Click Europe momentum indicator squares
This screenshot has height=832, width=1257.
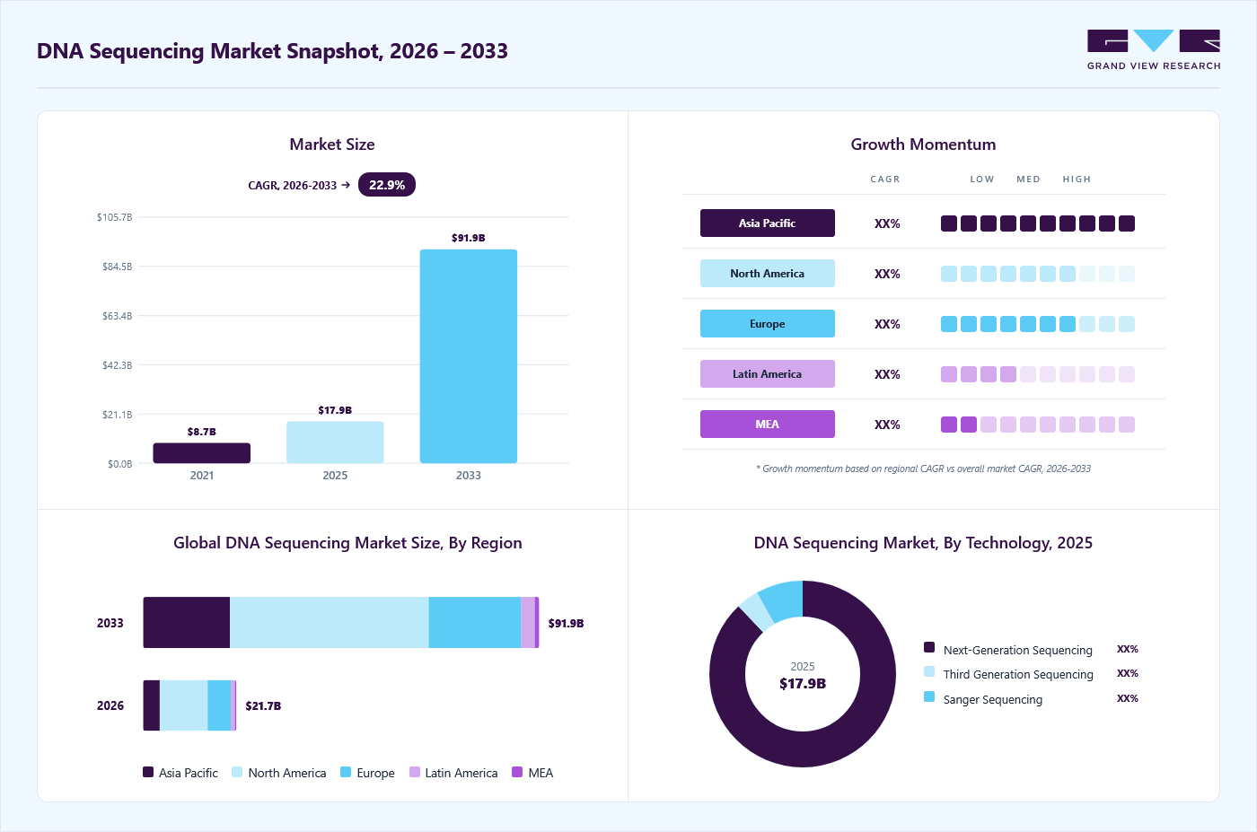(x=1038, y=324)
